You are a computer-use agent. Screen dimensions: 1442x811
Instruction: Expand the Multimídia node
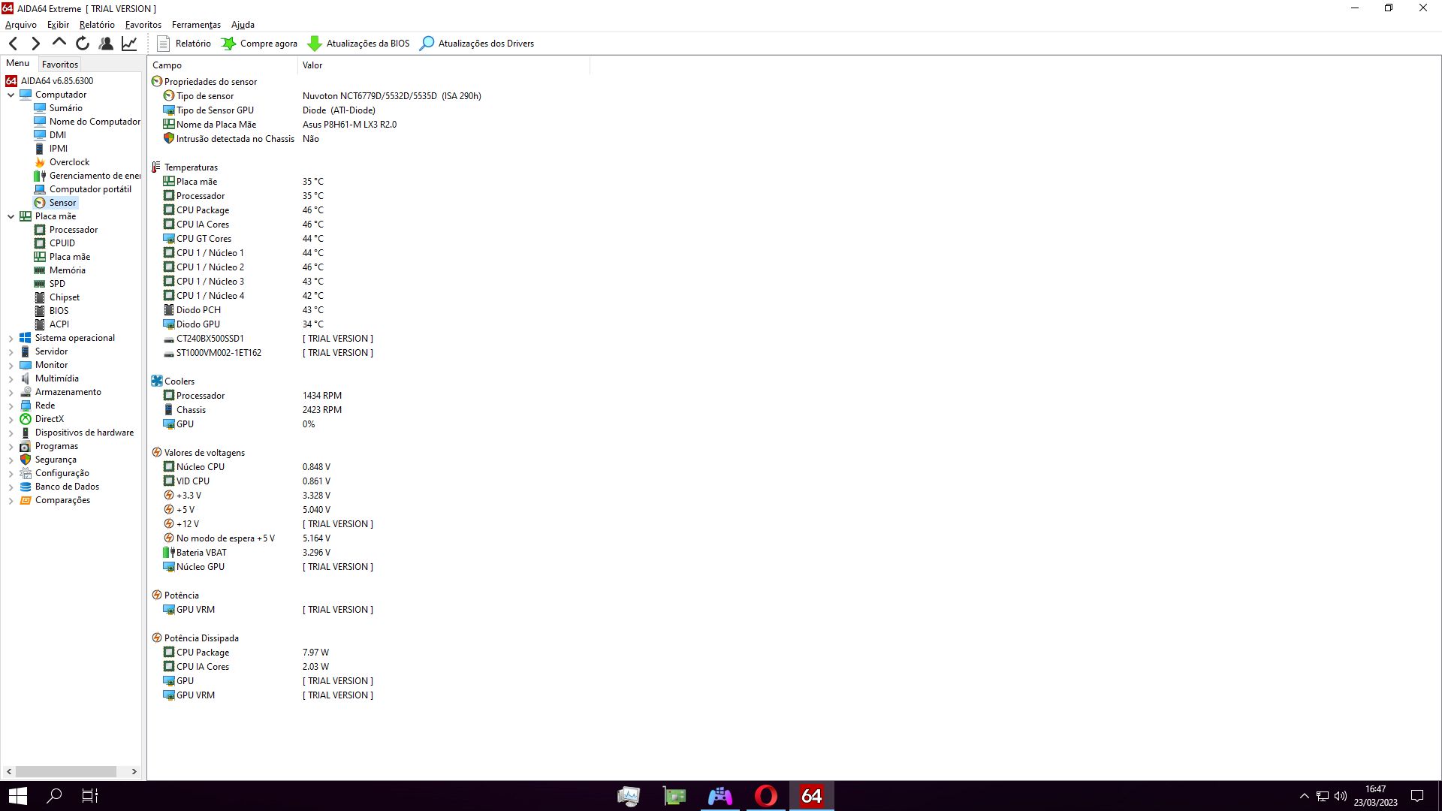[11, 378]
